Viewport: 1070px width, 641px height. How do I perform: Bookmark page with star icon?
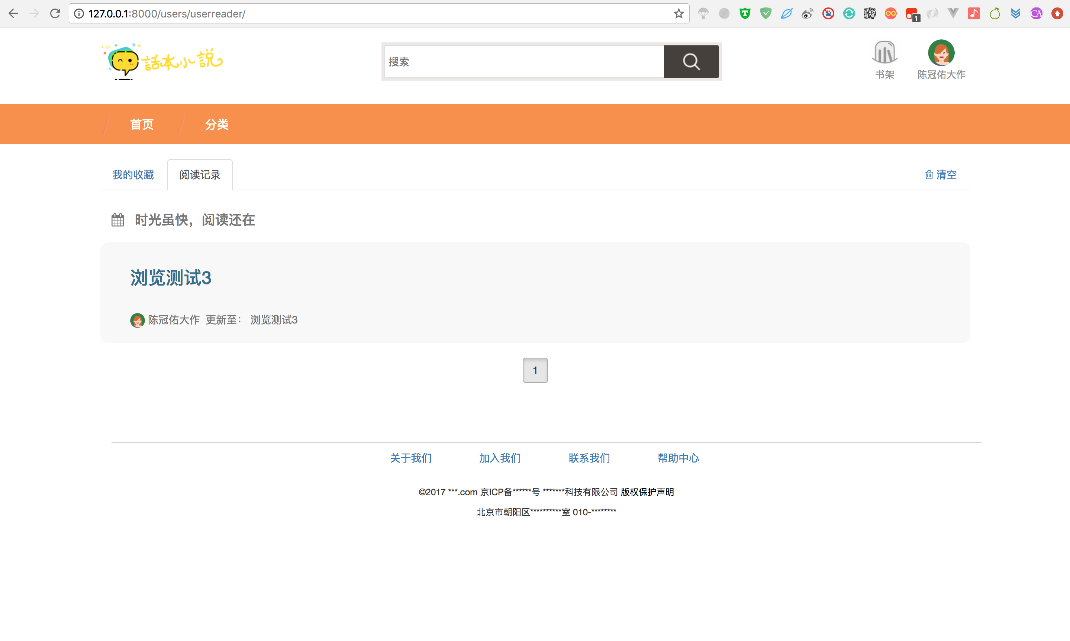click(679, 14)
